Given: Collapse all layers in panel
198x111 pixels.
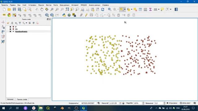Looking at the screenshot, I should (x=33, y=23).
